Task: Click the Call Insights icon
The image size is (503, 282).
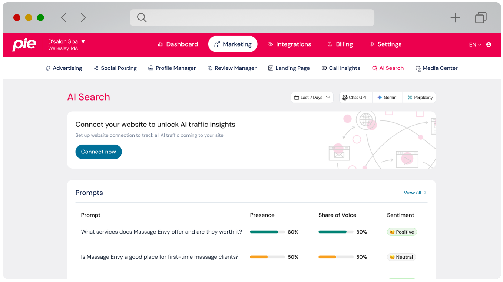Action: [x=324, y=68]
